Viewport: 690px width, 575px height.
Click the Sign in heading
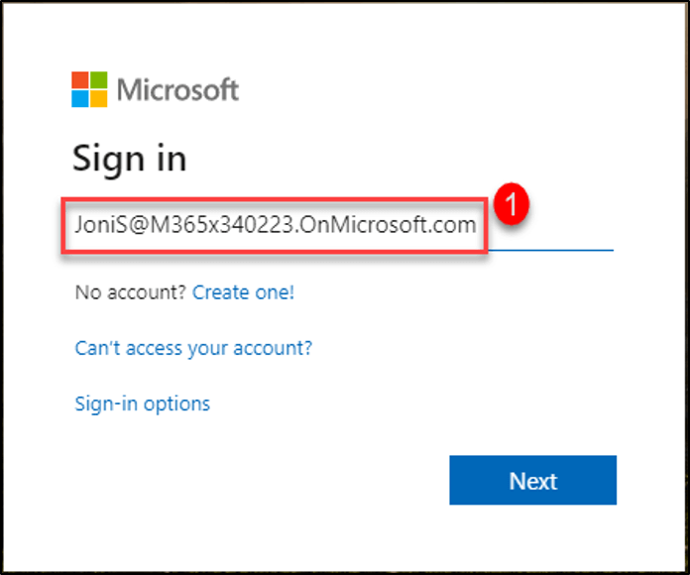tap(129, 159)
